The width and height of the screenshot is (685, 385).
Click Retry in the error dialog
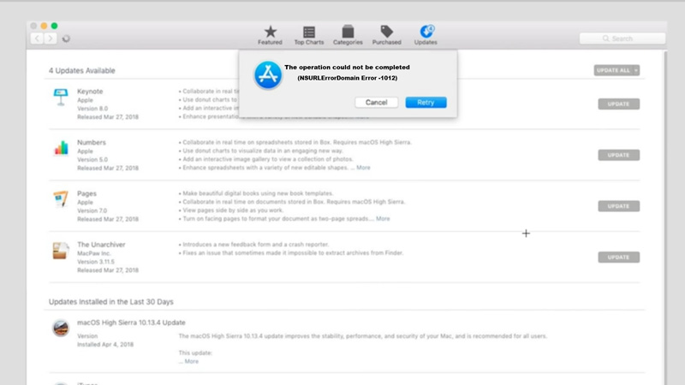(426, 102)
